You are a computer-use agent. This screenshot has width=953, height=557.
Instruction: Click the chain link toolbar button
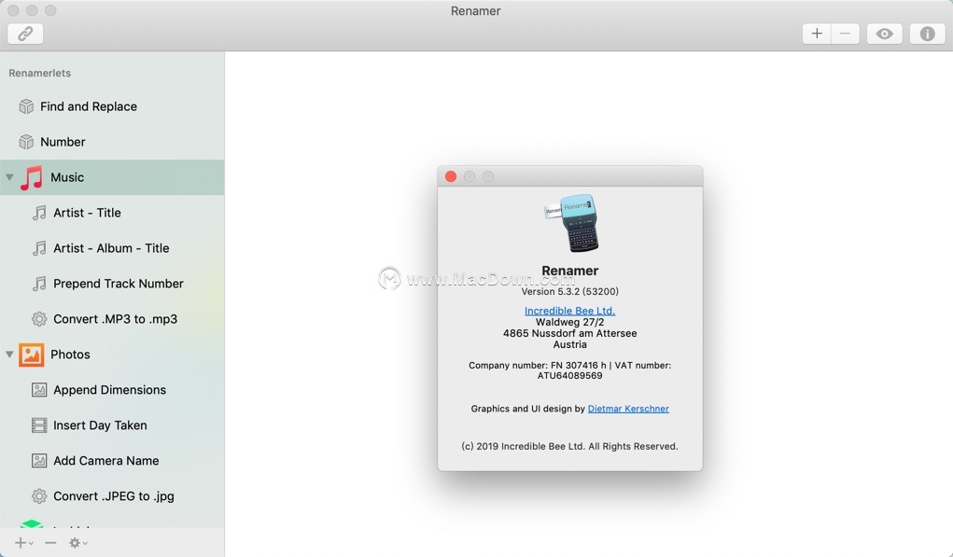(x=25, y=34)
